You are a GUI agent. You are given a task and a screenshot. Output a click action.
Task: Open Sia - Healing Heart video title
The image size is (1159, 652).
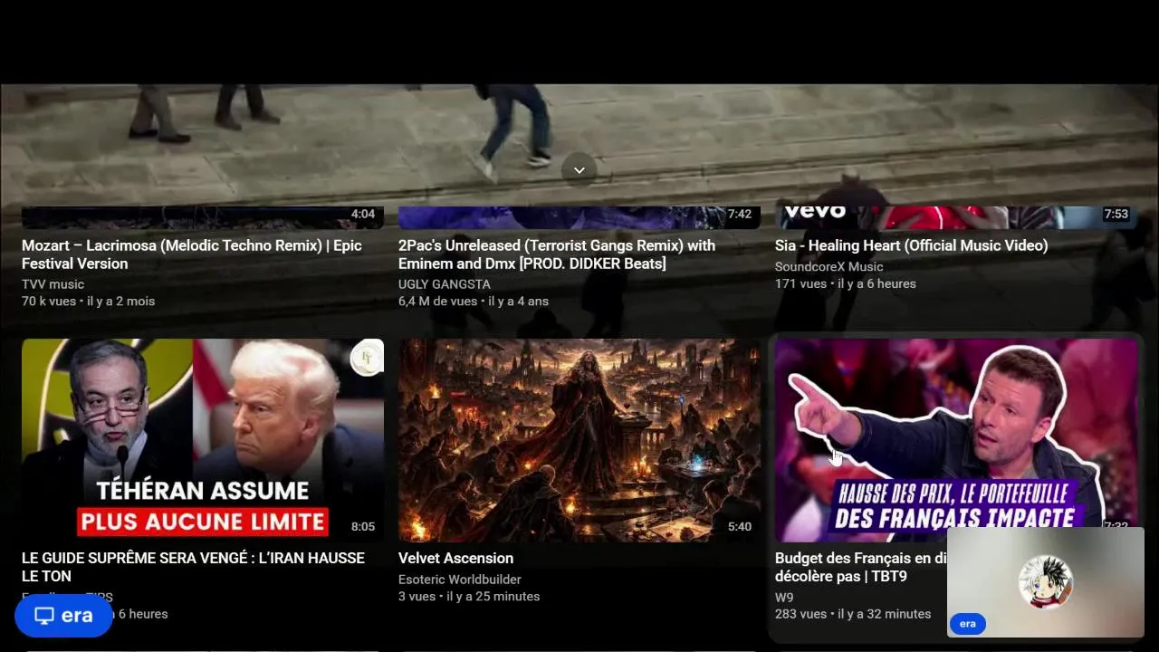(911, 245)
